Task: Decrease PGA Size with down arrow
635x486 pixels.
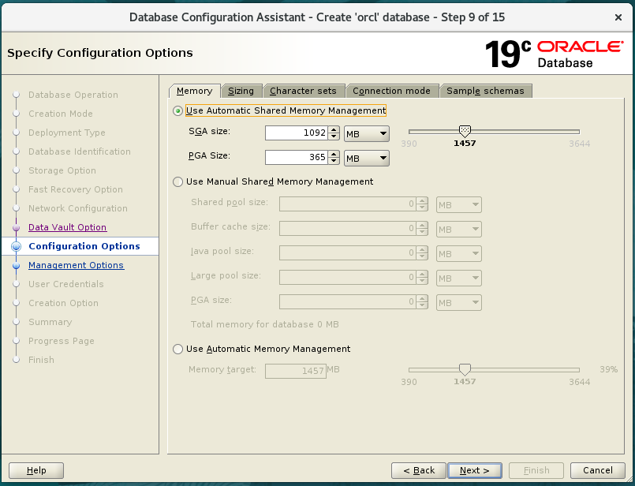Action: click(334, 161)
